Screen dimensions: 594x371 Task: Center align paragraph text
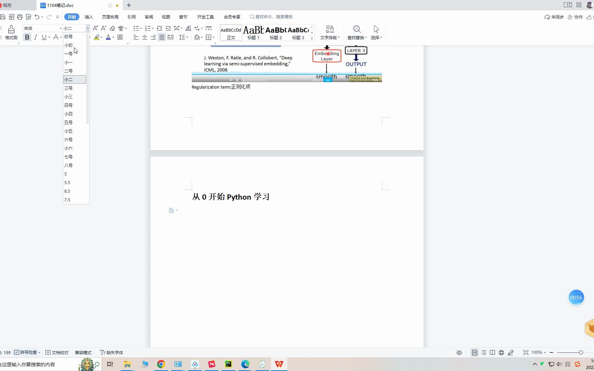coord(145,37)
